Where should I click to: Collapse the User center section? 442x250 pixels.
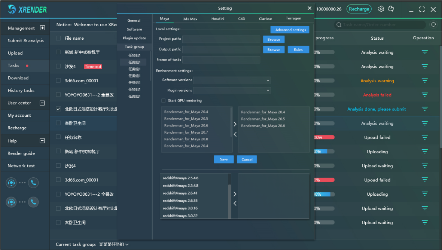tap(42, 103)
